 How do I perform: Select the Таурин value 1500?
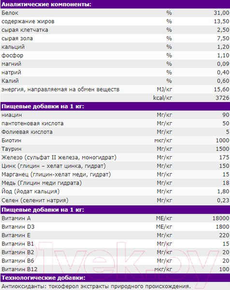(x=222, y=149)
